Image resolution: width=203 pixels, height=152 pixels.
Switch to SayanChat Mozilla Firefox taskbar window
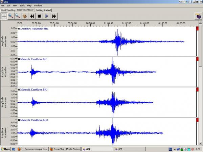(65, 149)
